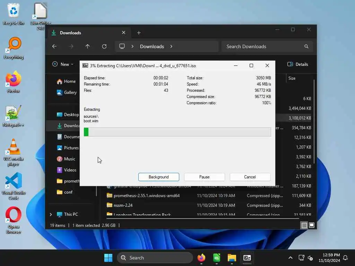
Task: Expand chevron before Downloads breadcrumb
Action: tap(132, 46)
